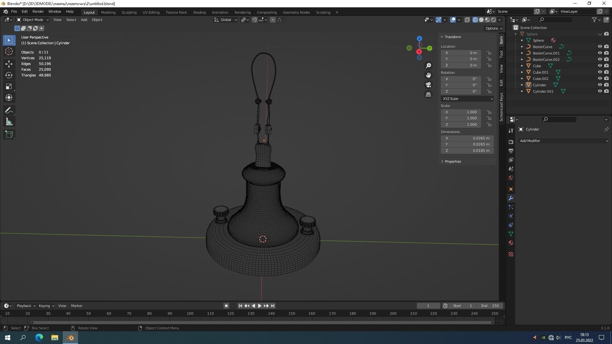Open the Add Modifier dropdown
612x344 pixels.
(564, 141)
